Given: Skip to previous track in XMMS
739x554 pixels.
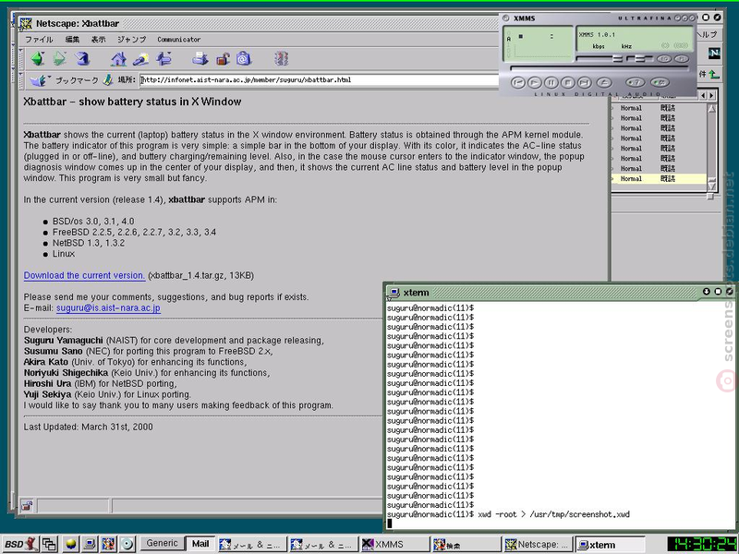Looking at the screenshot, I should [x=517, y=82].
